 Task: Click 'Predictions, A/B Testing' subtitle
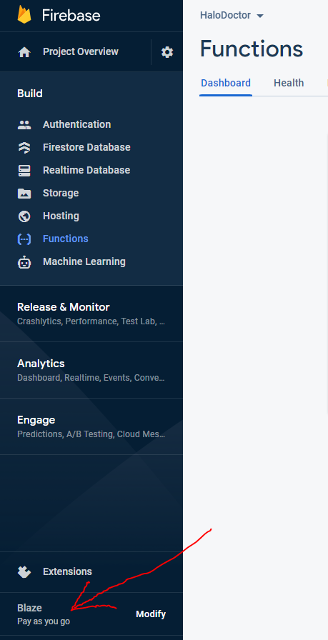(x=91, y=434)
